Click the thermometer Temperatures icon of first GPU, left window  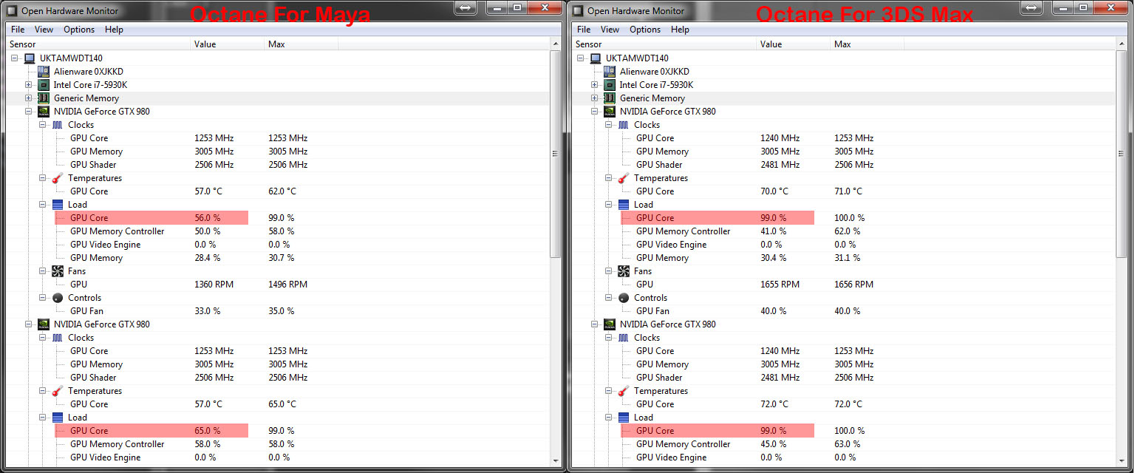[x=58, y=178]
